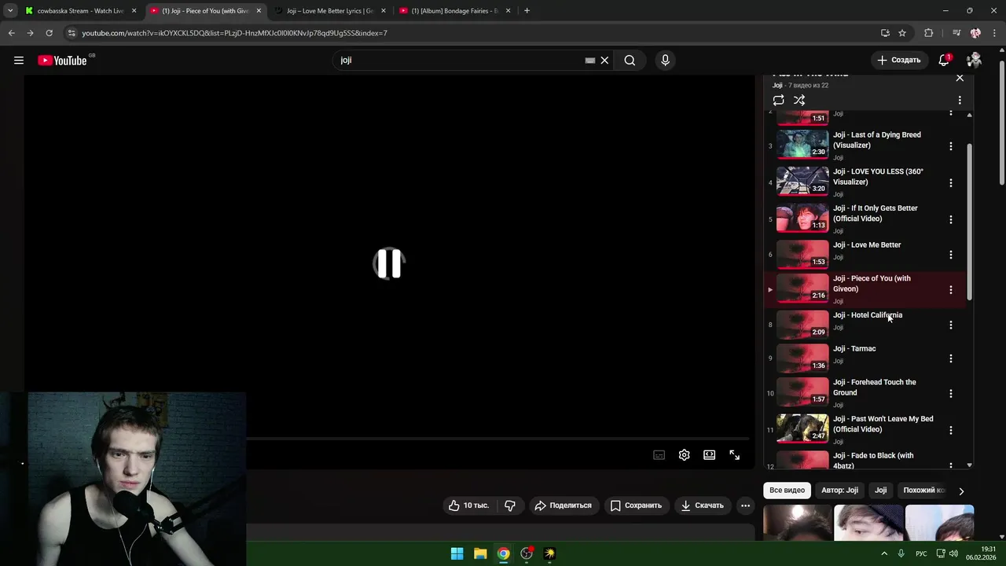Open LOVE YOU LESS 360 visualizer thumbnail

pyautogui.click(x=802, y=181)
